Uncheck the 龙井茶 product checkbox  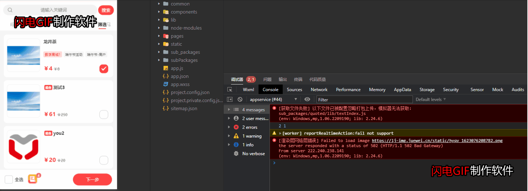click(x=104, y=69)
